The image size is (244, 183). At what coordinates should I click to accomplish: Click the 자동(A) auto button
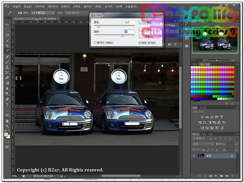click(x=149, y=37)
